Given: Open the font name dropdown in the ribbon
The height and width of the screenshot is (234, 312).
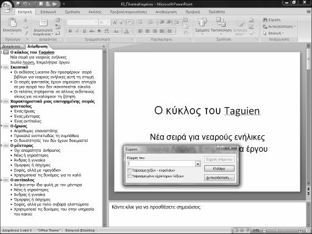Looking at the screenshot, I should point(96,22).
